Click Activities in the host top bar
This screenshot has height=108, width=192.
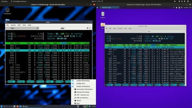point(4,1)
